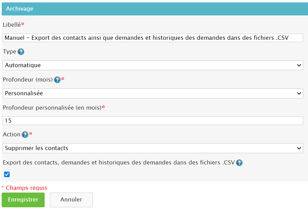The width and height of the screenshot is (308, 209).
Task: Click help icon after the CSV export label
Action: pyautogui.click(x=239, y=163)
